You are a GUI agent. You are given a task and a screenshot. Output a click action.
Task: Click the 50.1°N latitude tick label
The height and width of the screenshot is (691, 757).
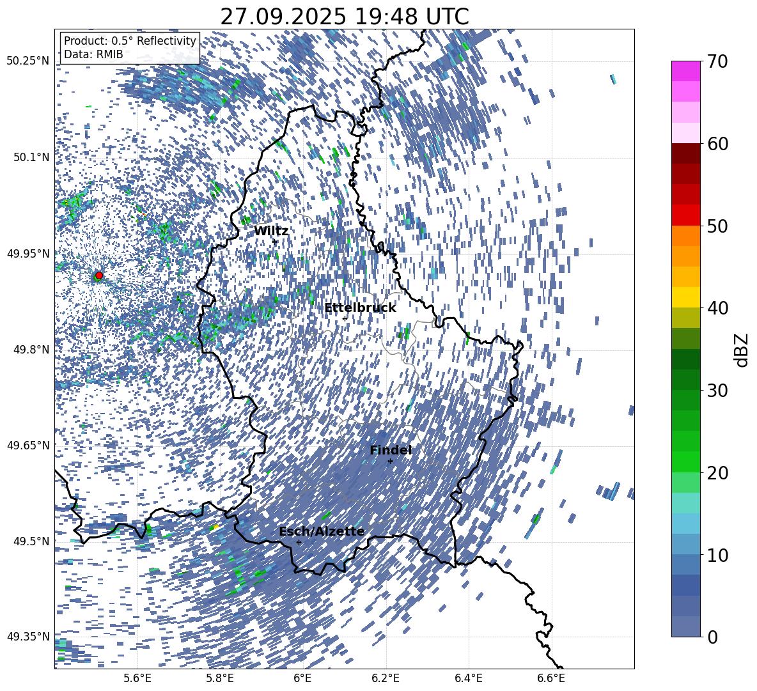click(31, 157)
